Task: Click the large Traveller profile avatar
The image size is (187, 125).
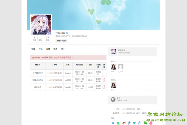Action: pos(41,25)
